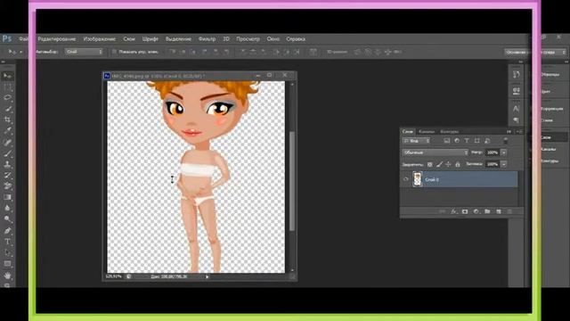Screen dimensions: 570x321
Task: Select the Brush tool
Action: click(x=7, y=153)
